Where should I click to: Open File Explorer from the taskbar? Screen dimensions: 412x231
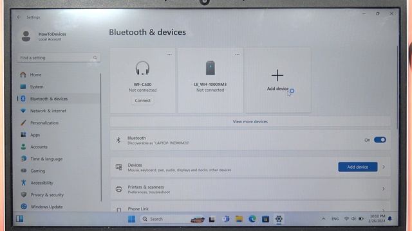pyautogui.click(x=239, y=219)
